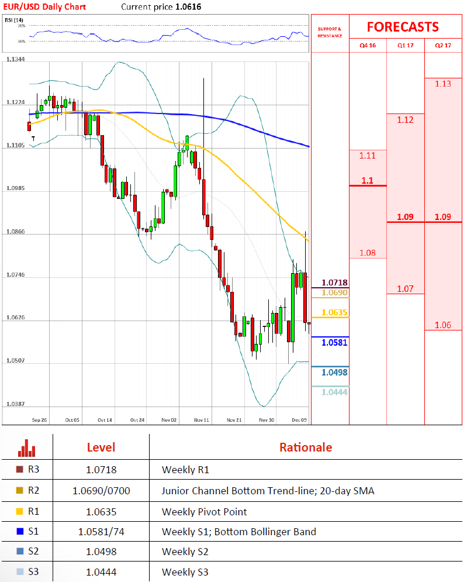This screenshot has height=582, width=467.
Task: Click the Oct 14 date axis label
Action: 105,420
